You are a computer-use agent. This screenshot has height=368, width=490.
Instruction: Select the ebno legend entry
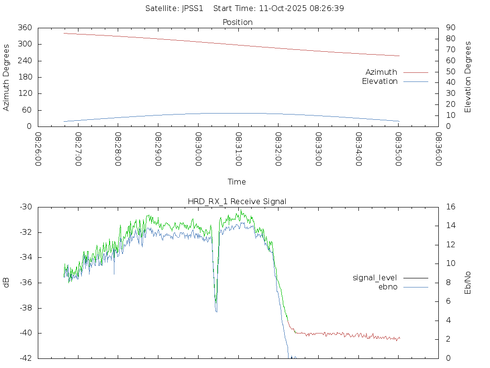pos(388,287)
